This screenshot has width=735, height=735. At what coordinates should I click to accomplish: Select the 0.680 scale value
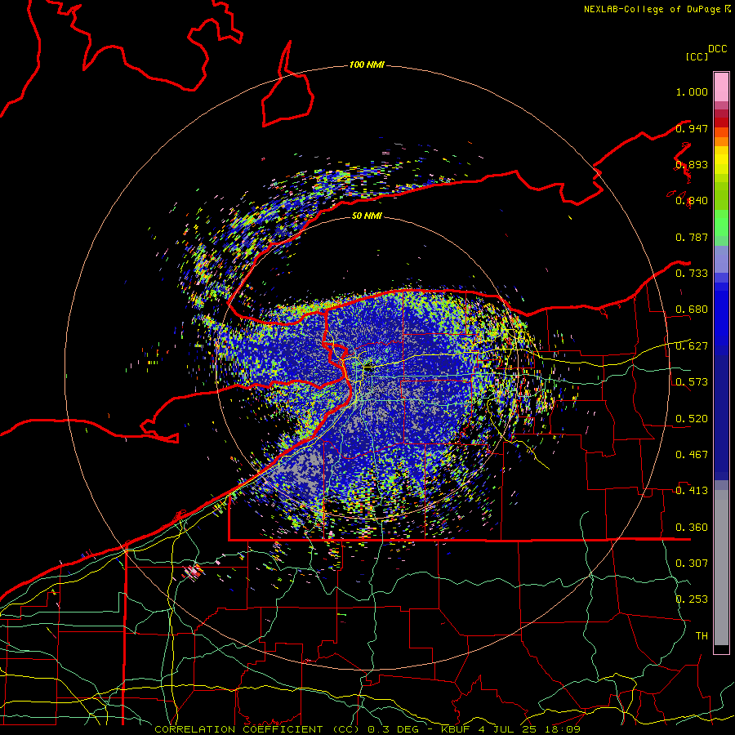pyautogui.click(x=692, y=310)
